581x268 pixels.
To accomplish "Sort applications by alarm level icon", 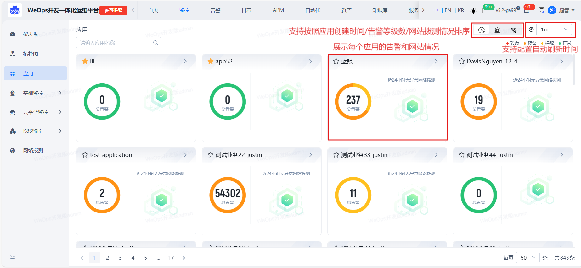I will [x=497, y=30].
